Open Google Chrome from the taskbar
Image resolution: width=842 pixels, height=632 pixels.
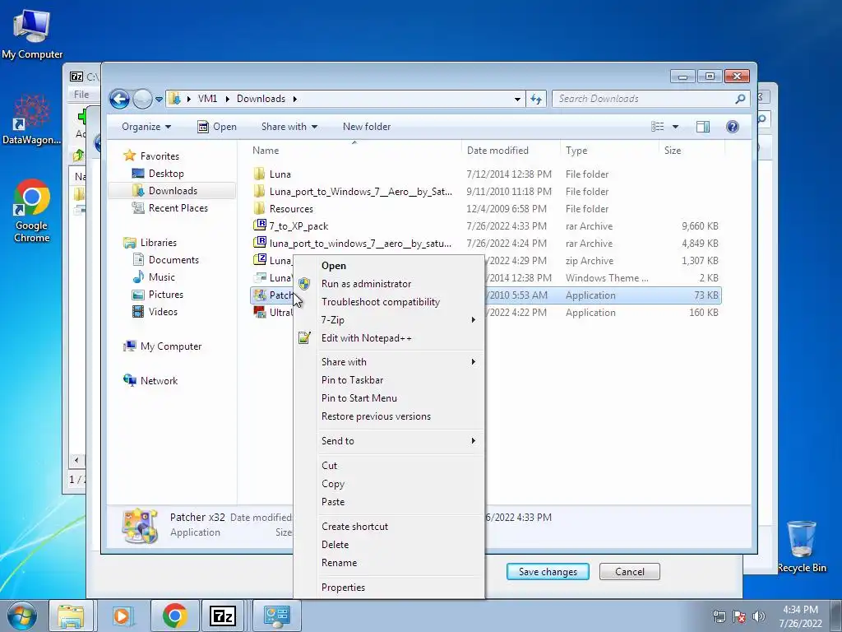click(x=174, y=616)
